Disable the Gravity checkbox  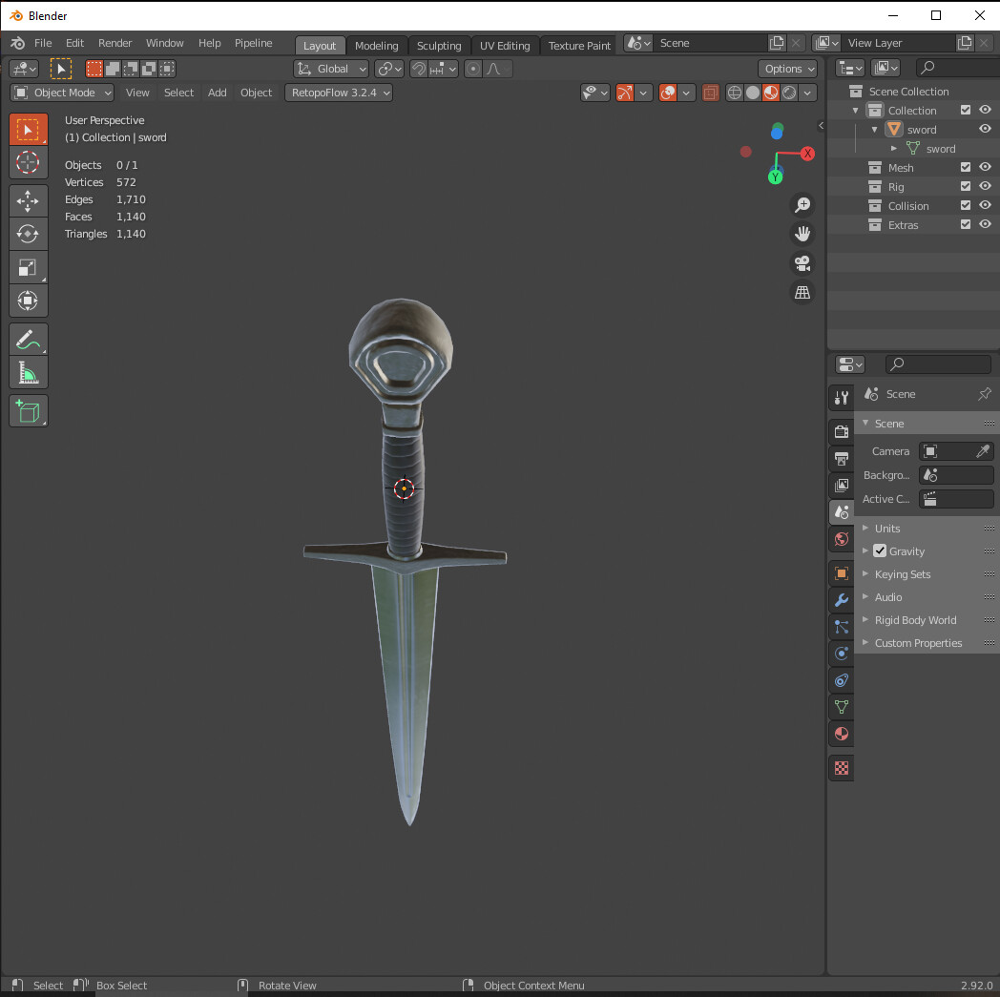pos(880,550)
